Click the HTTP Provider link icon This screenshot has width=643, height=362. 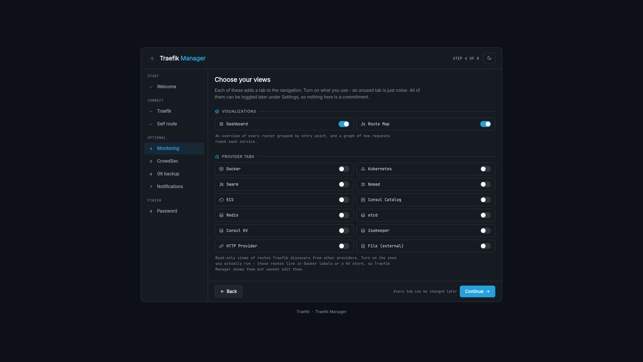(221, 246)
